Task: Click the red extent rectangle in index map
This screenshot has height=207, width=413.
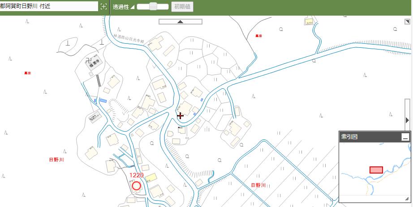Action: [376, 170]
